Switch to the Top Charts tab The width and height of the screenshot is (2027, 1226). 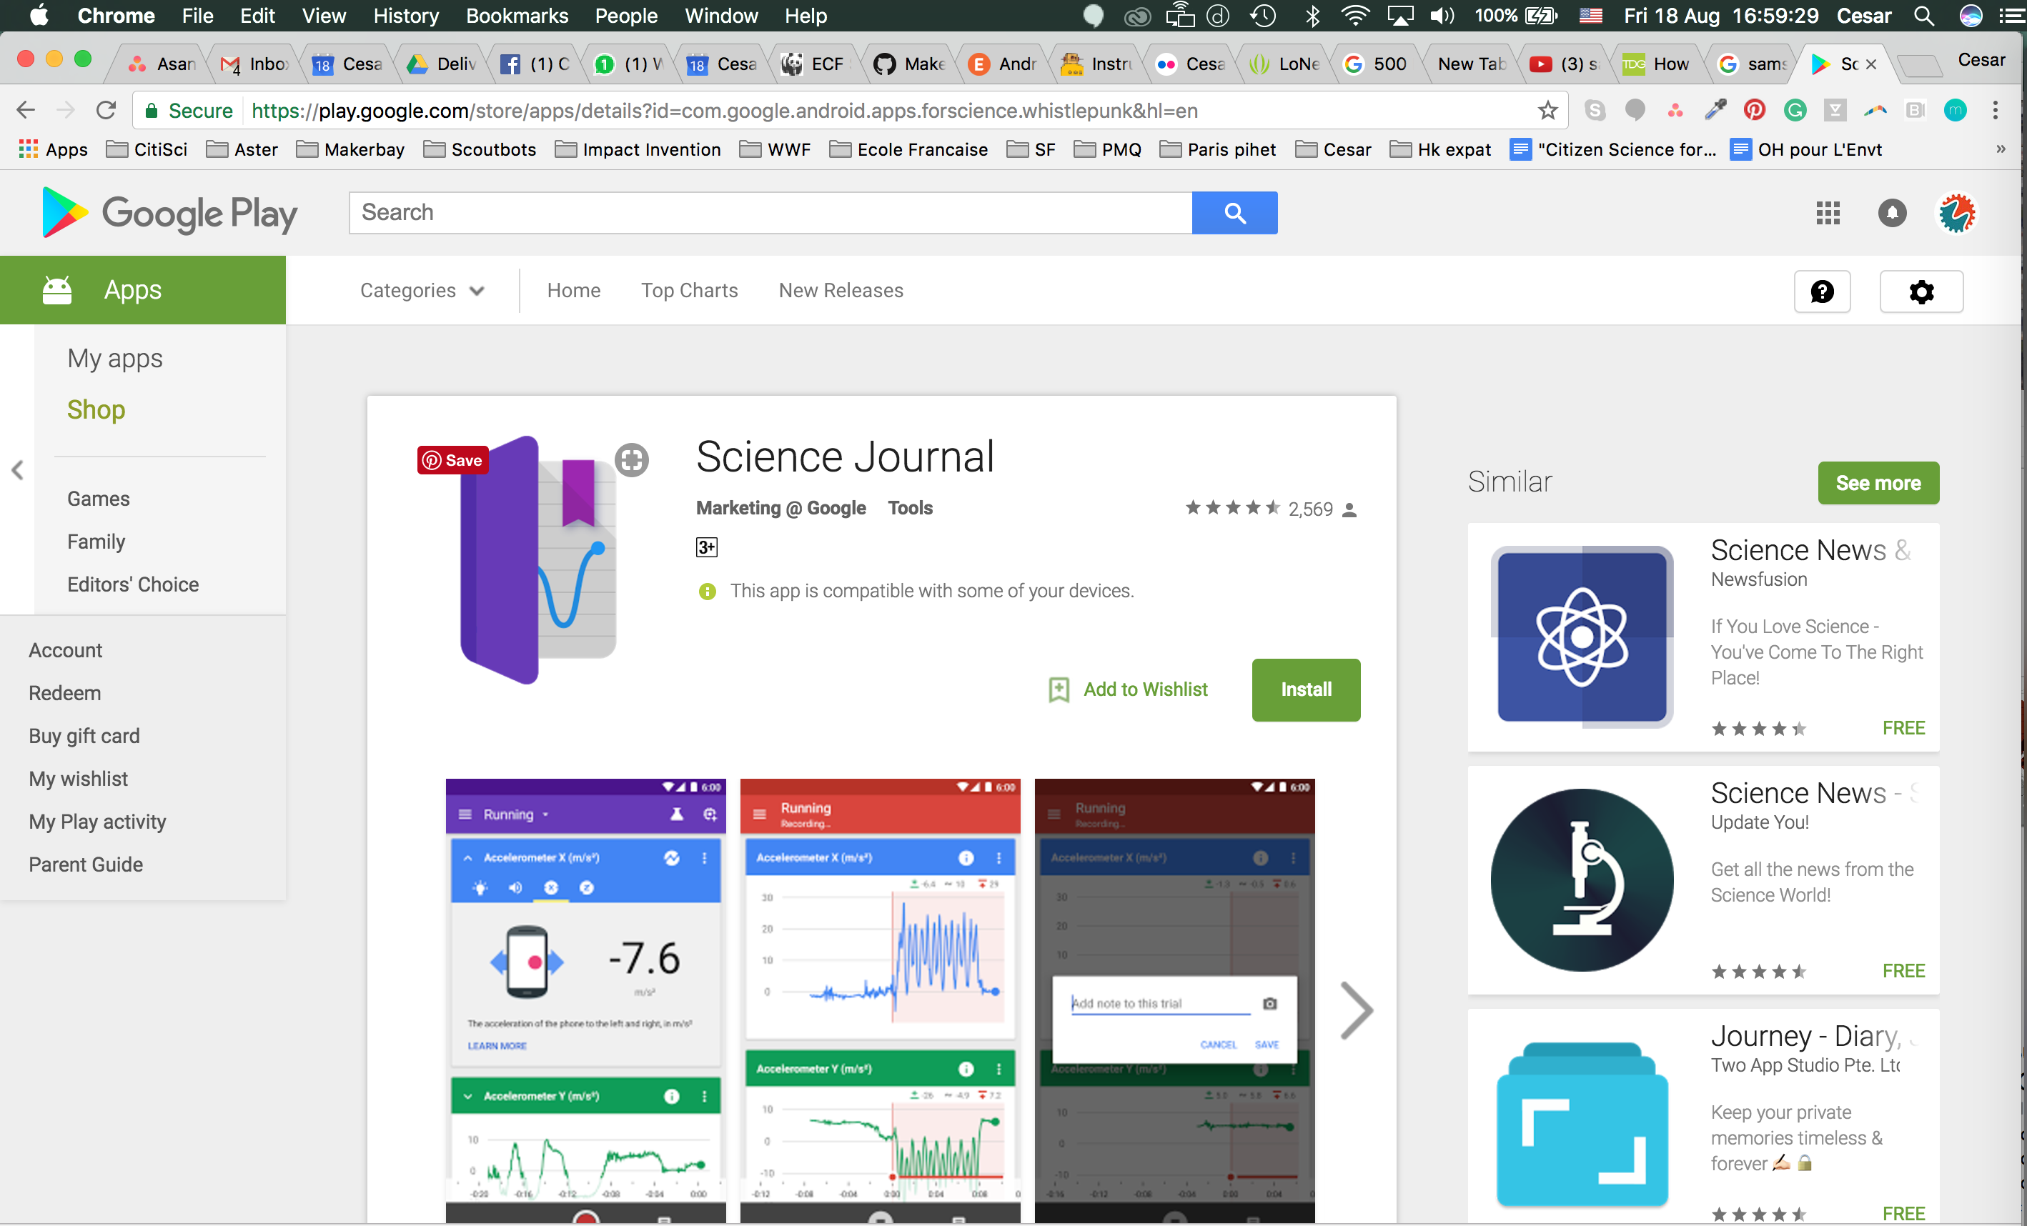pyautogui.click(x=690, y=290)
